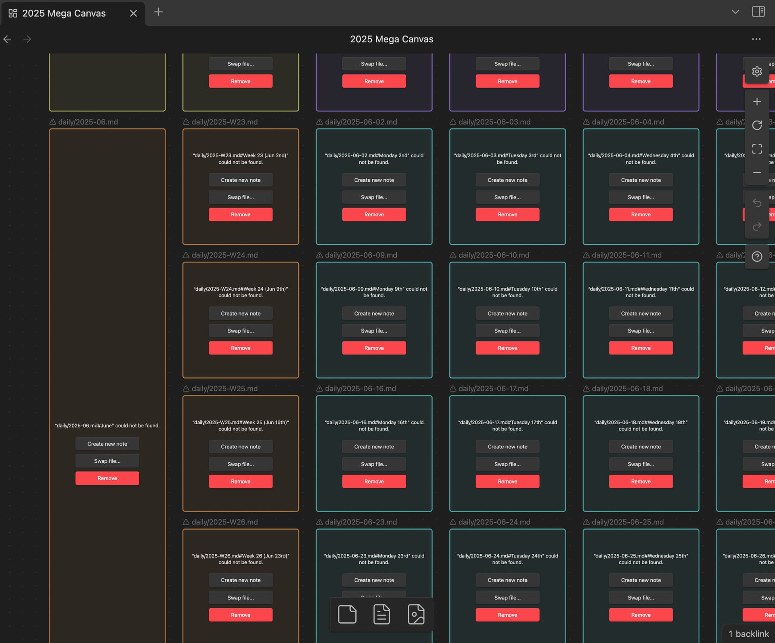775x643 pixels.
Task: Click warning icon beside daily/2025-06-02.md
Action: 319,121
